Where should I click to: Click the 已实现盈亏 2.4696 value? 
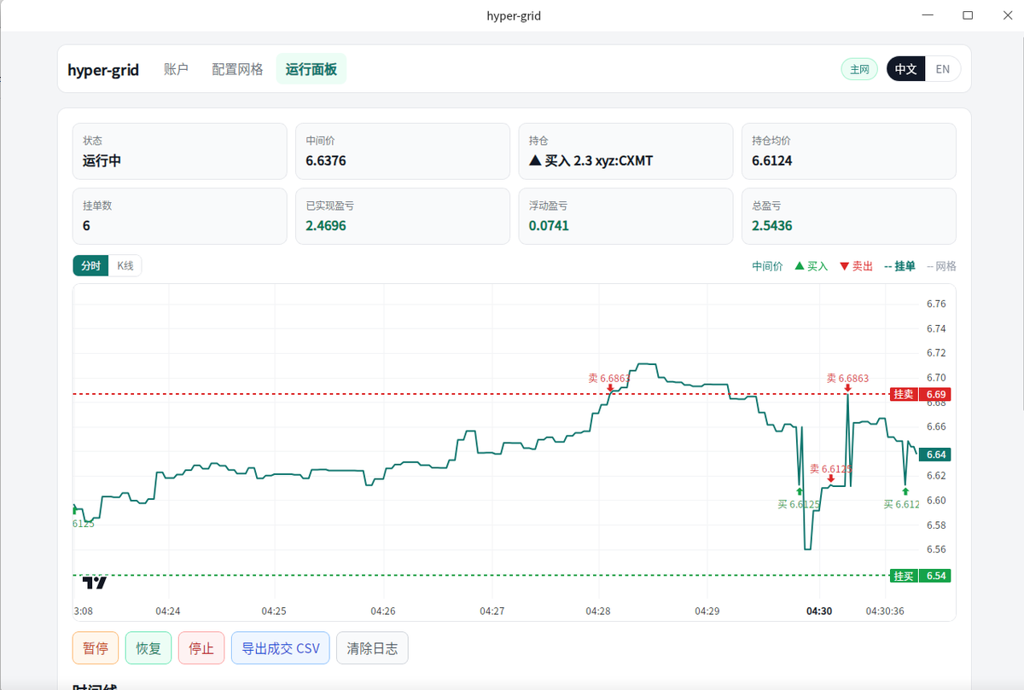(326, 226)
